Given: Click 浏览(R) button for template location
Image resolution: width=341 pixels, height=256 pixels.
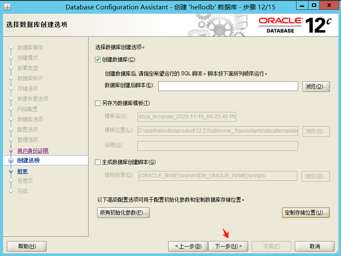Looking at the screenshot, I should click(x=316, y=131).
